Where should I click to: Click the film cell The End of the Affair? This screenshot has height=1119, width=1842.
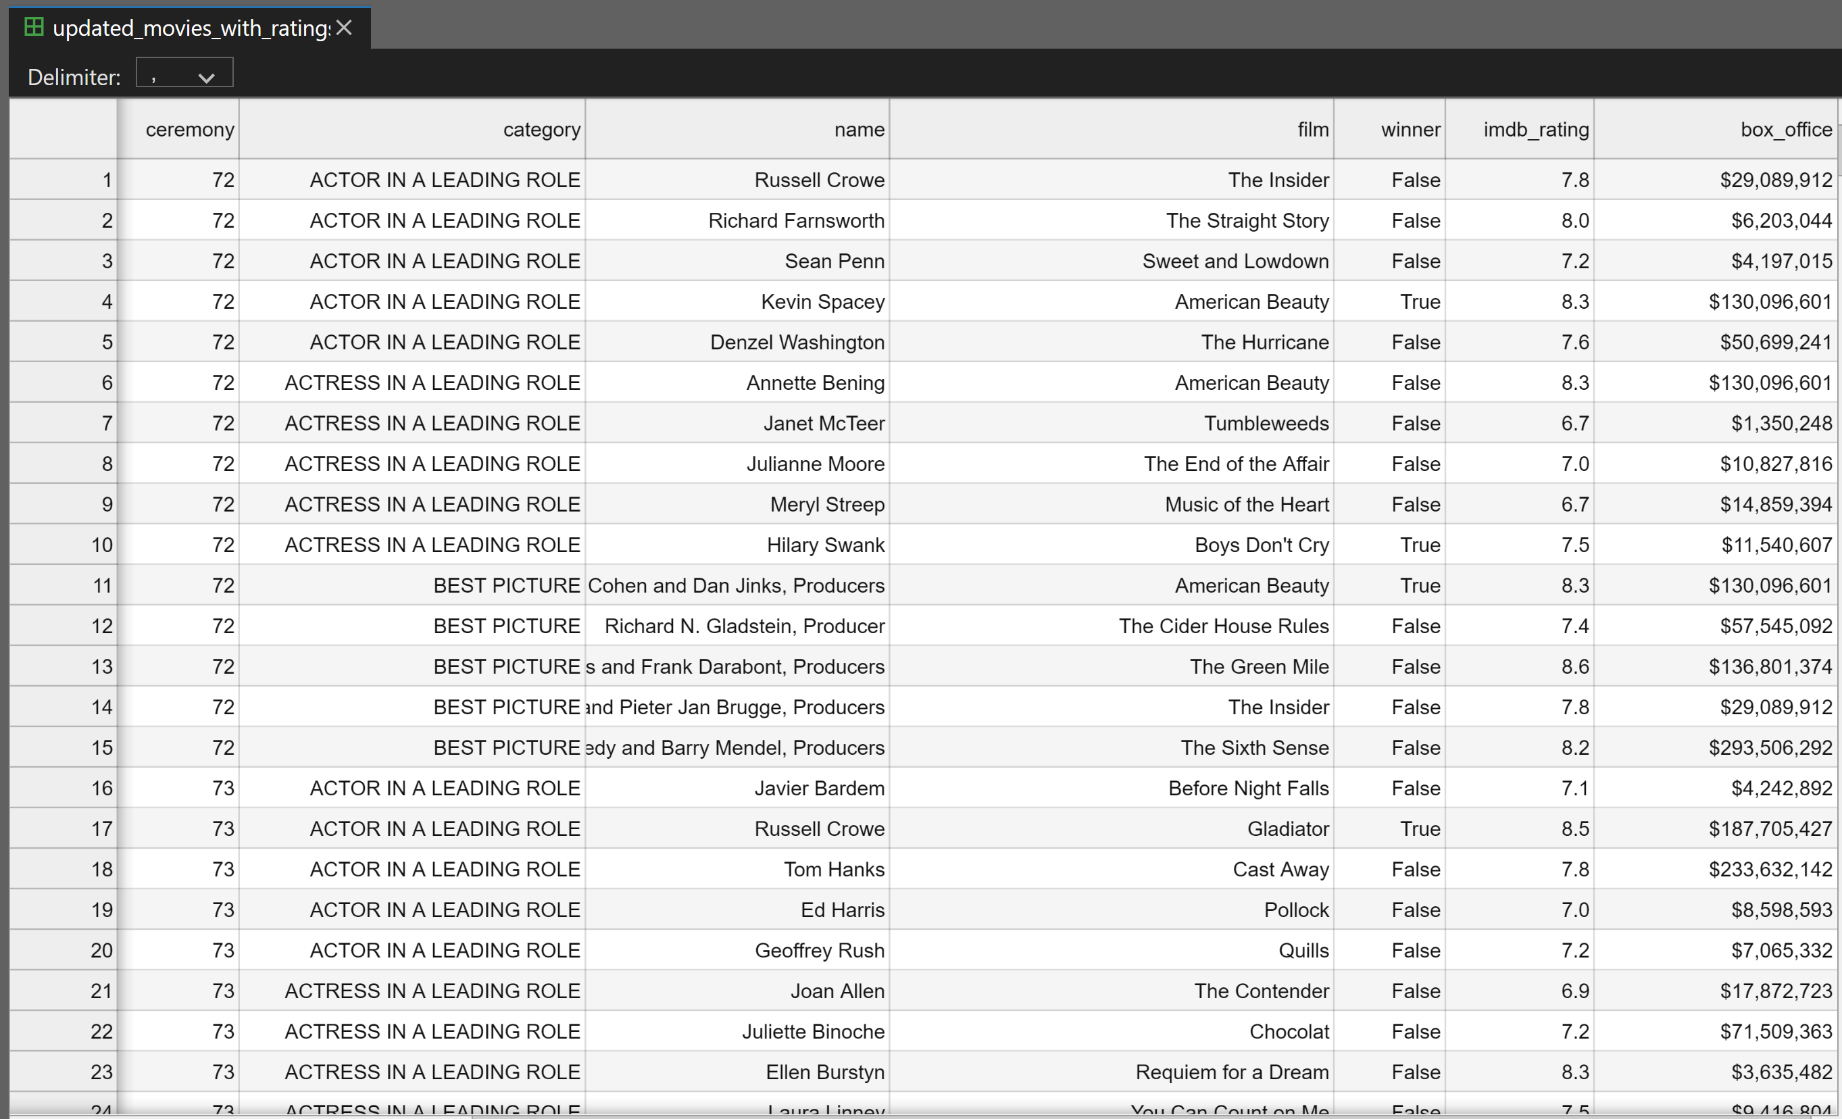1112,464
